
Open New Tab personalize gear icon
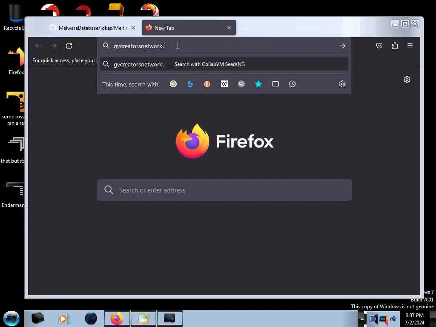pos(407,80)
